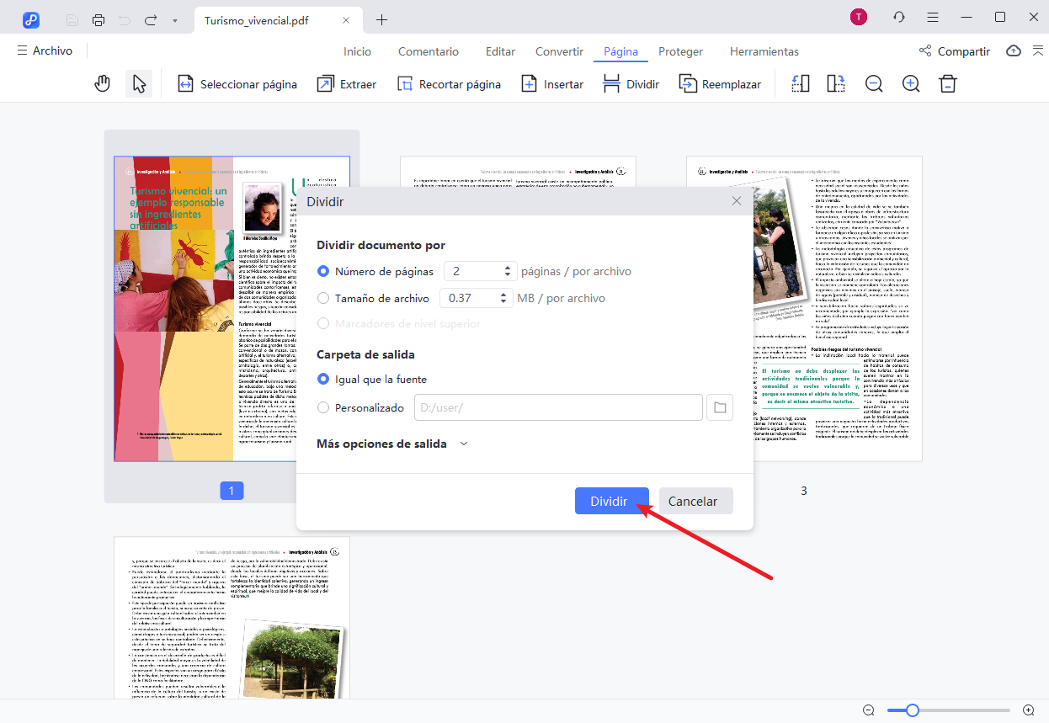Open the Herramientas tab

(x=764, y=51)
